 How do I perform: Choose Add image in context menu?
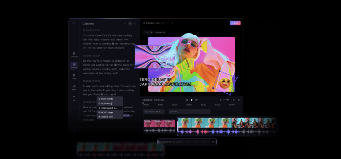click(x=110, y=112)
